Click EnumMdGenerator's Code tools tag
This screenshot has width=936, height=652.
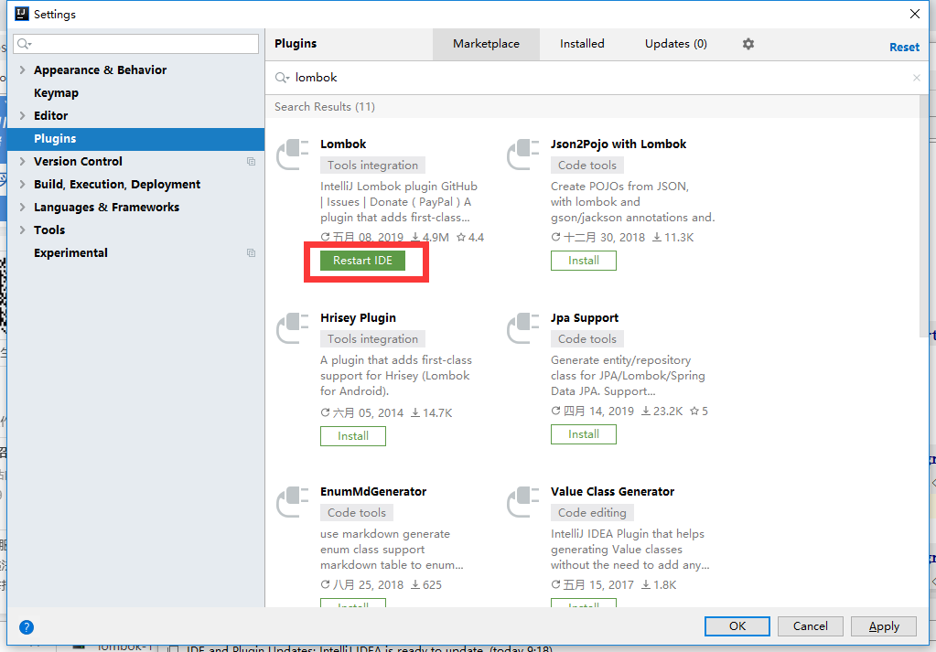[357, 512]
